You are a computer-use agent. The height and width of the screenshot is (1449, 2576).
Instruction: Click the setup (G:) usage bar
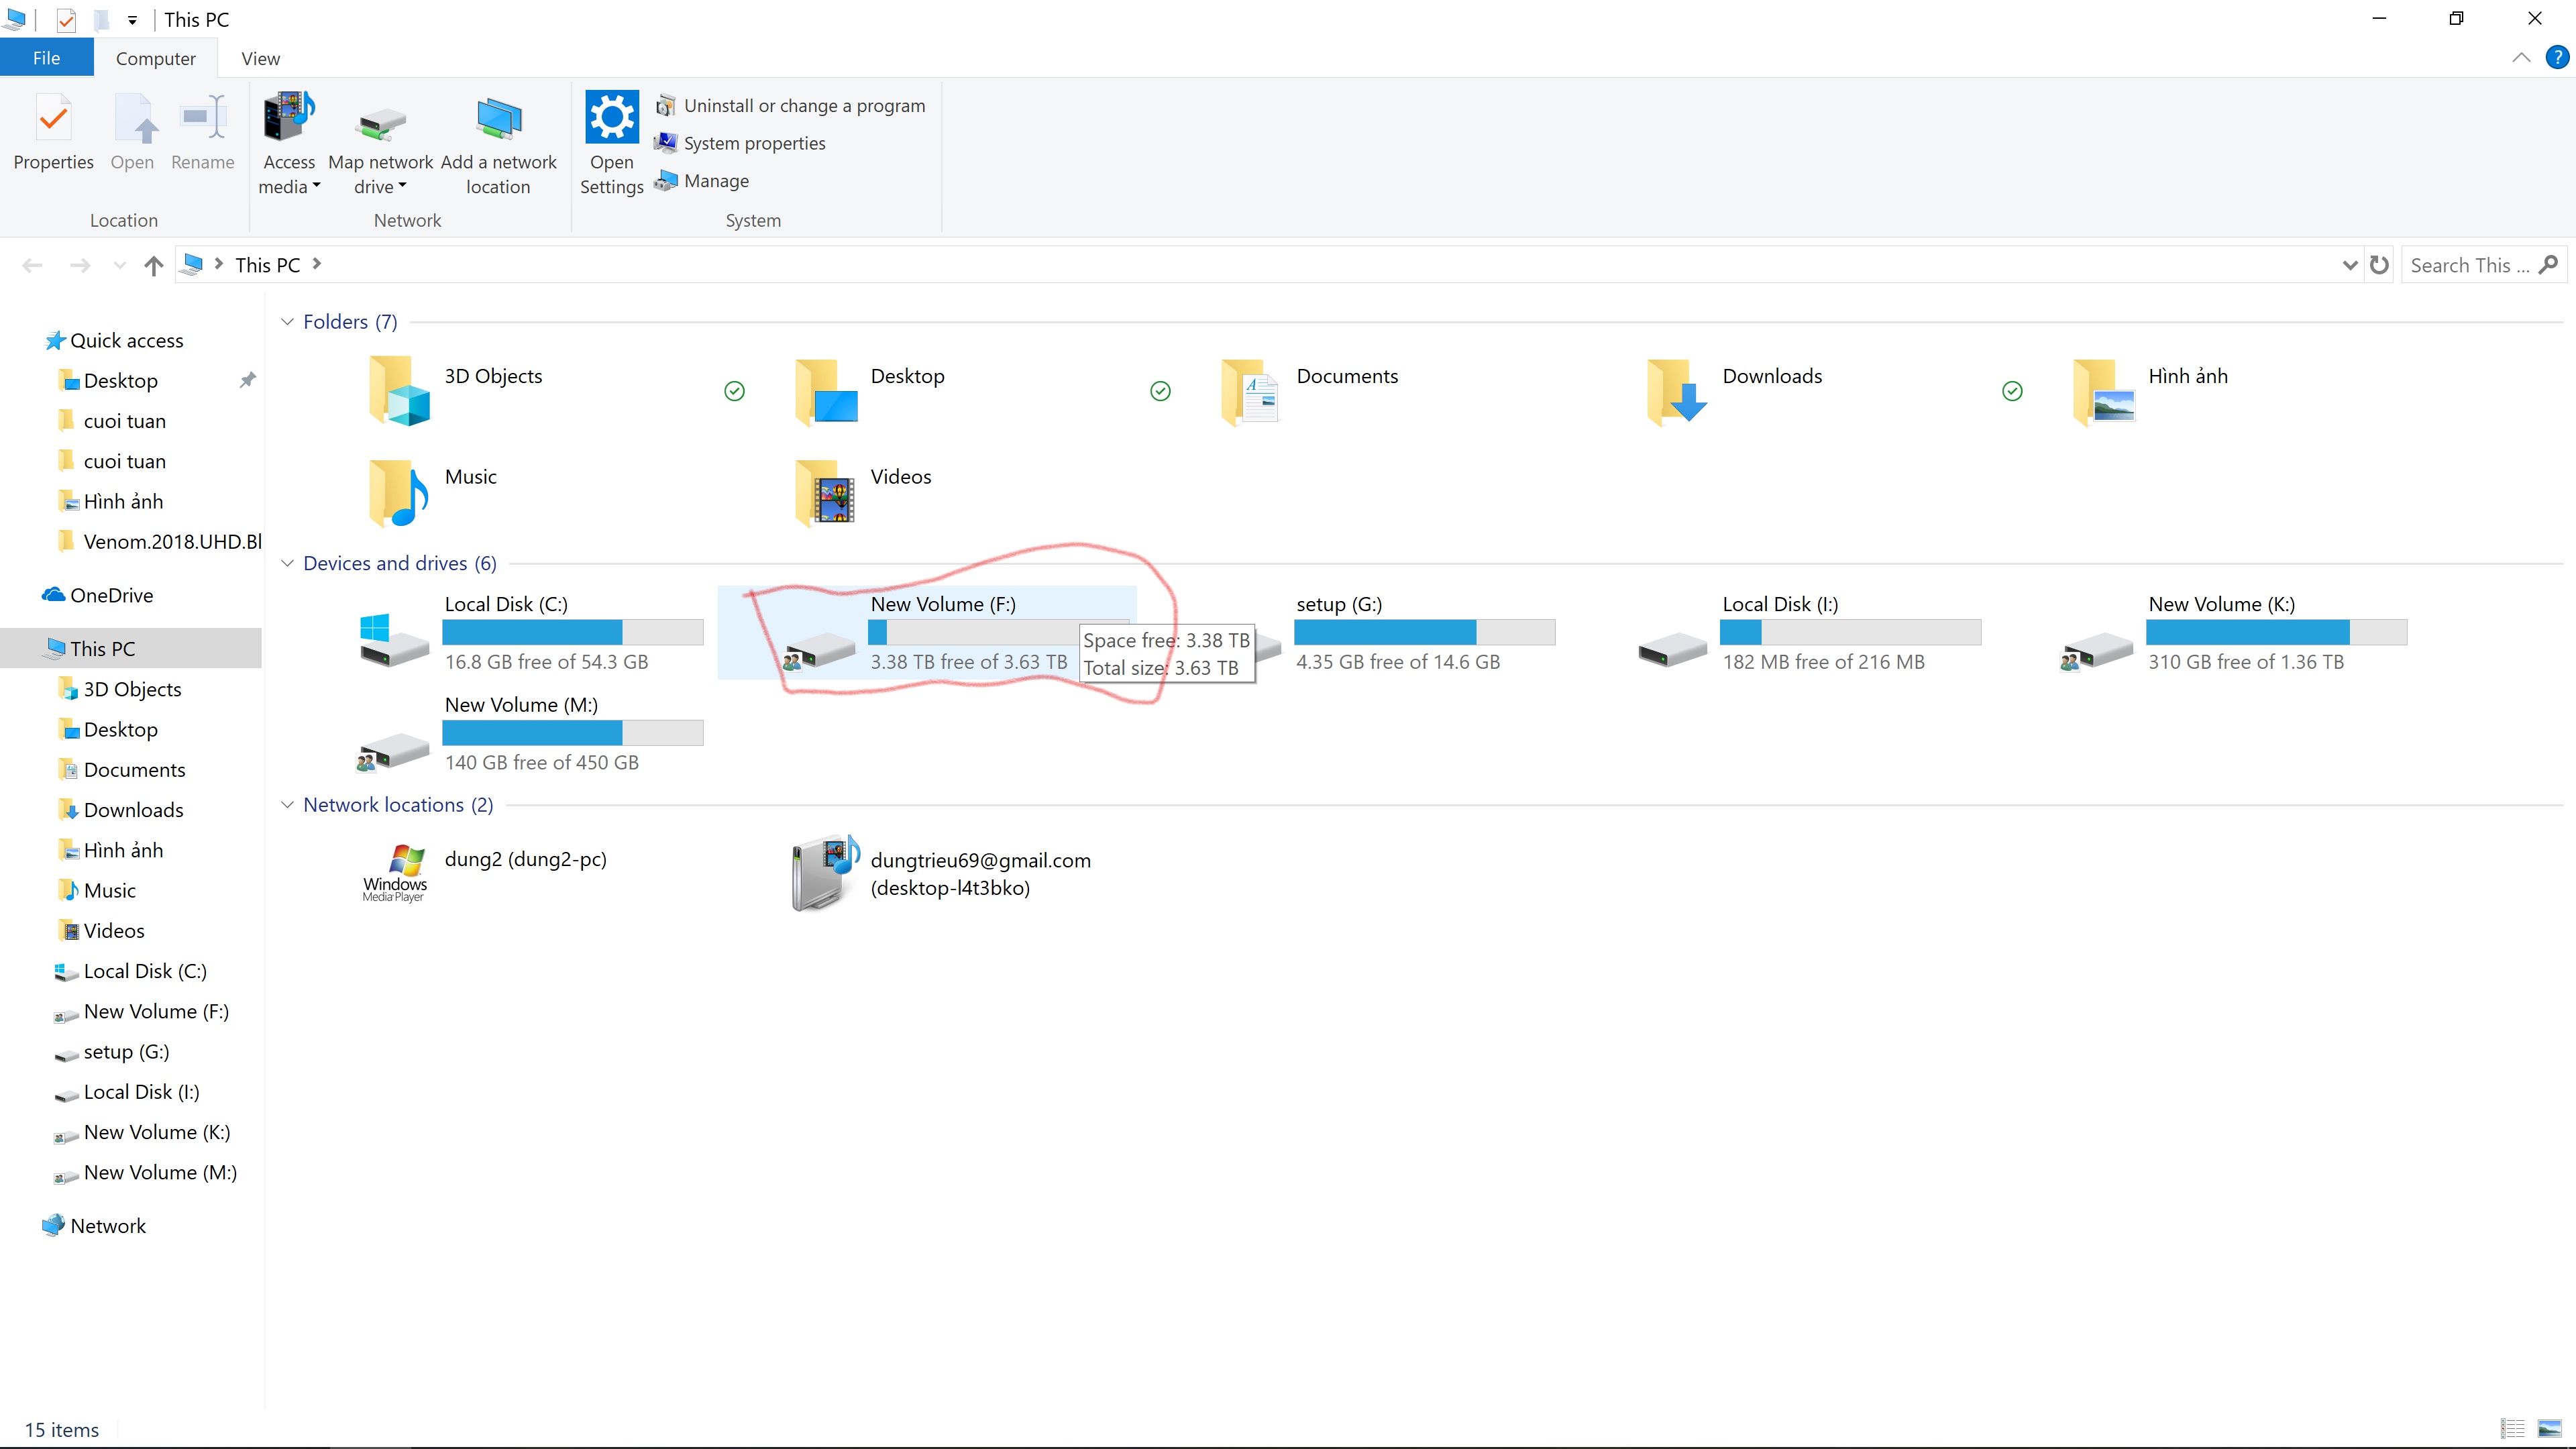pos(1425,632)
